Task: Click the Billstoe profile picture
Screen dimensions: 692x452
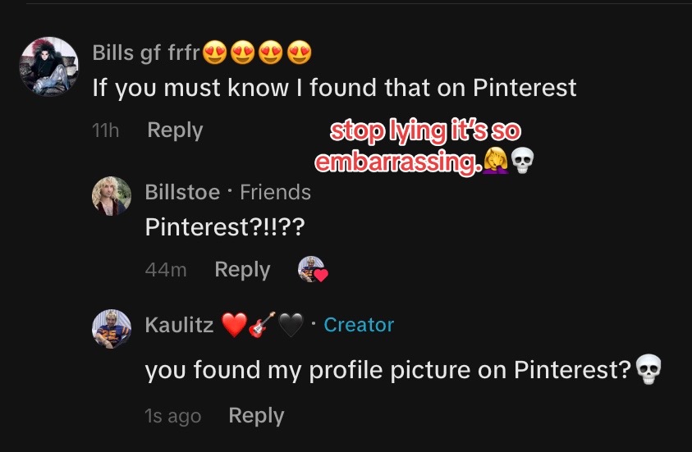Action: [111, 196]
